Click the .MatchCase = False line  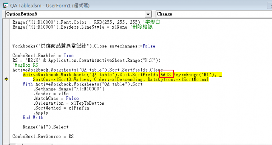coord(56,98)
